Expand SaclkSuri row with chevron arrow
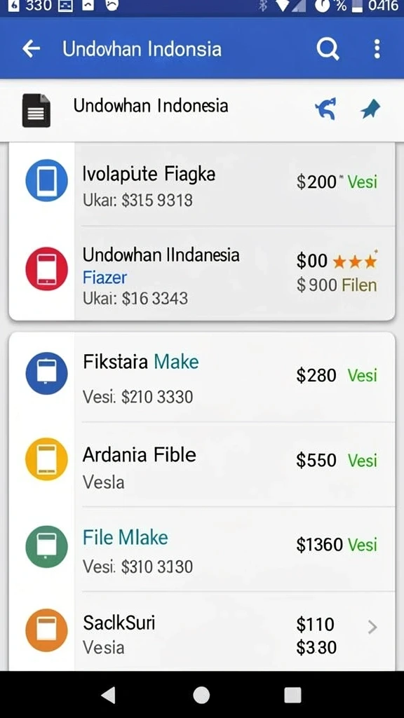 pyautogui.click(x=372, y=627)
